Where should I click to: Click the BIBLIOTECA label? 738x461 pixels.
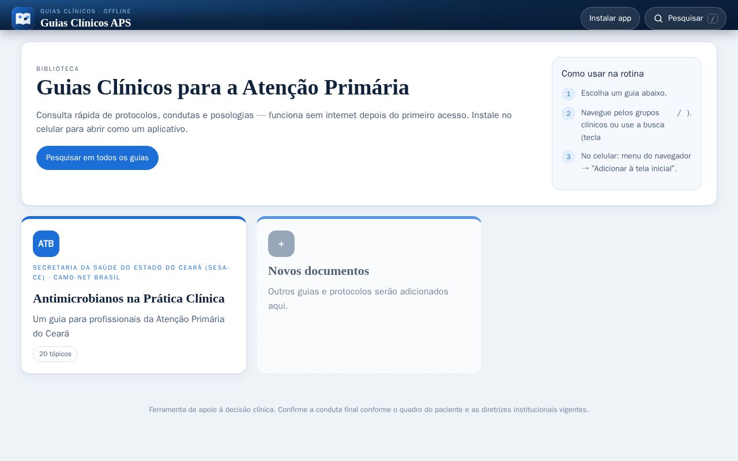(58, 69)
